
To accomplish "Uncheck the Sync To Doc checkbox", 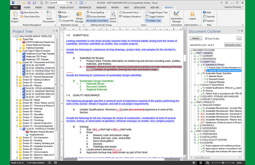I will pos(206,38).
